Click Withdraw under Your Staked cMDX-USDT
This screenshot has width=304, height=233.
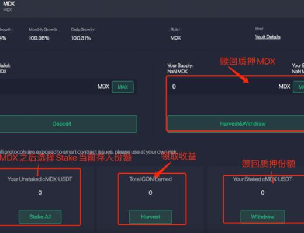click(262, 217)
